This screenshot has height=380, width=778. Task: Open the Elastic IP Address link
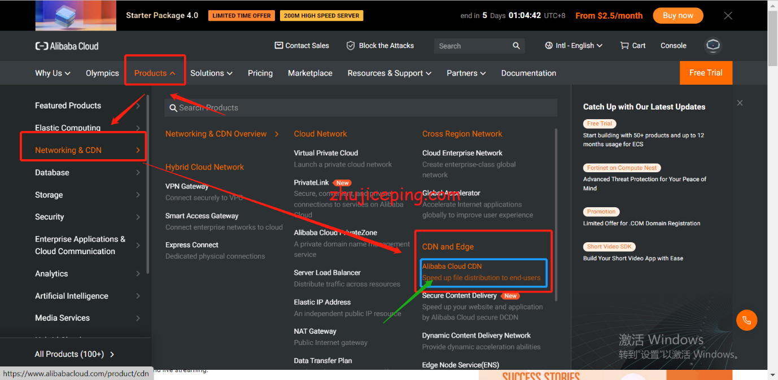click(x=322, y=302)
